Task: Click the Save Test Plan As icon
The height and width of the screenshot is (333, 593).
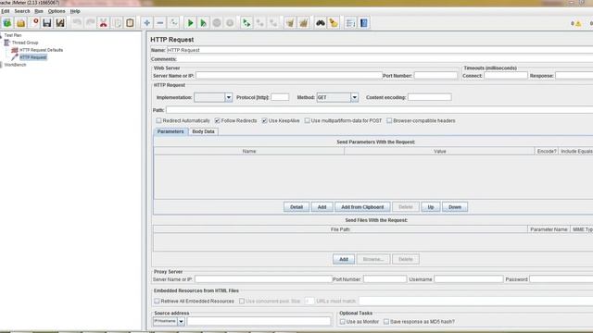Action: pos(60,23)
